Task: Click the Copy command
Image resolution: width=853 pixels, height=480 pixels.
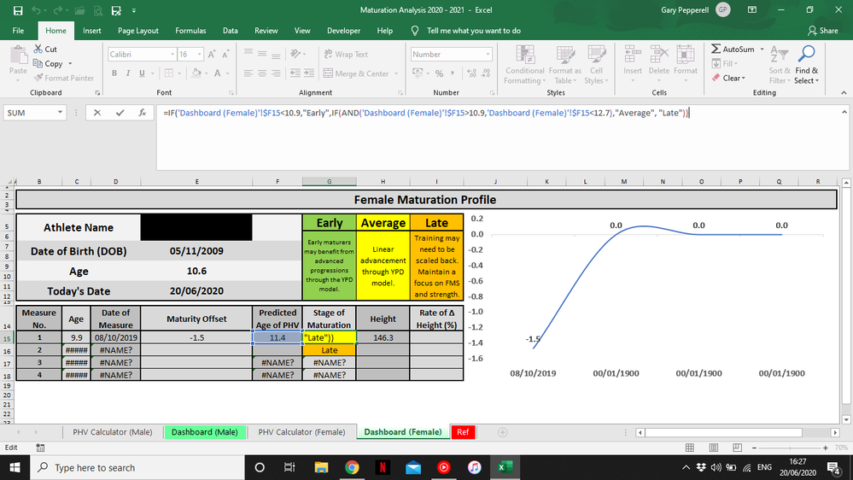Action: click(x=48, y=64)
